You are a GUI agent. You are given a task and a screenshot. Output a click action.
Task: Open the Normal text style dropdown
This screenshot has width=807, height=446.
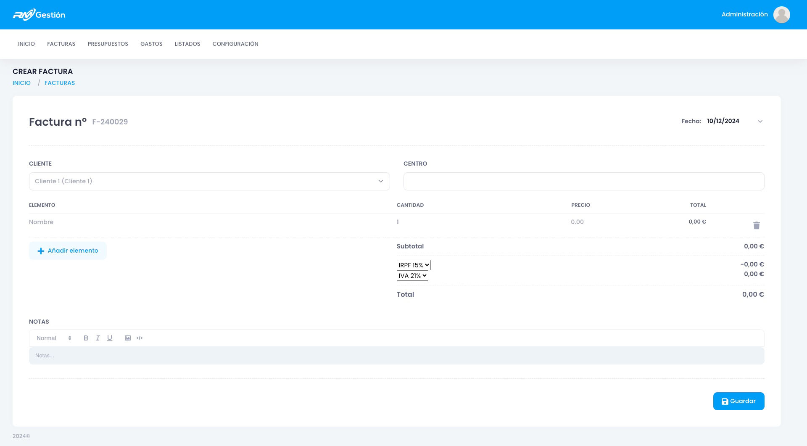[x=54, y=338]
